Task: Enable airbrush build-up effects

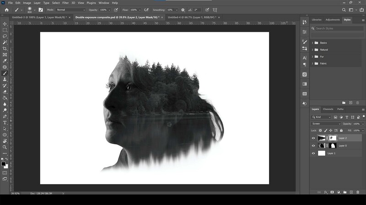Action: tap(146, 10)
